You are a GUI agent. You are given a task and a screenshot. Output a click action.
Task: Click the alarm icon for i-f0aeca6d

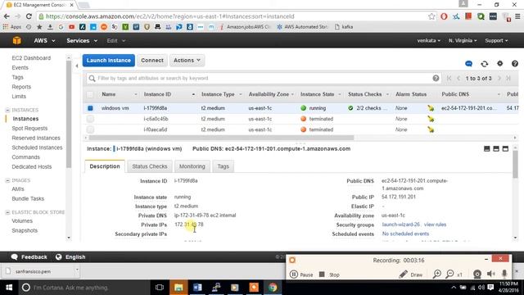point(431,129)
